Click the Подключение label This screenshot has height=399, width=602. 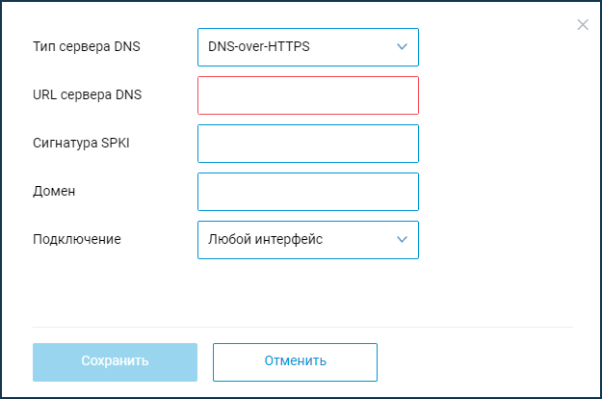click(x=77, y=239)
